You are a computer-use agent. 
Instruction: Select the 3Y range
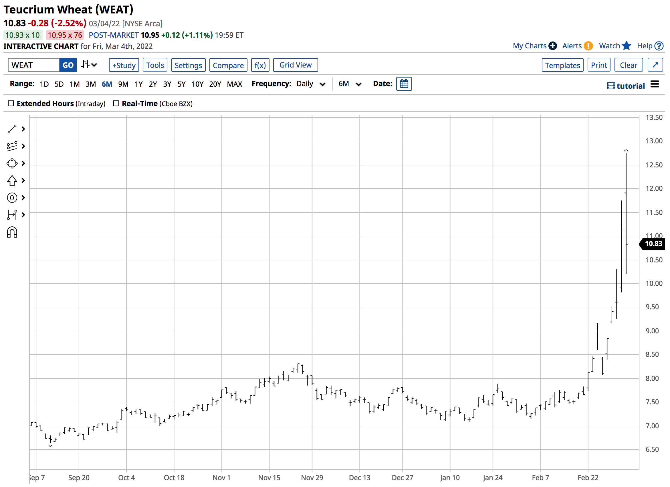tap(167, 84)
